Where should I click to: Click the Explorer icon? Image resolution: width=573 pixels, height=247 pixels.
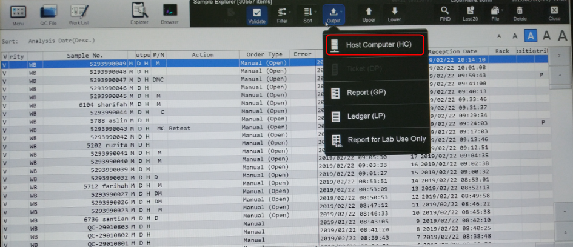[x=139, y=13]
